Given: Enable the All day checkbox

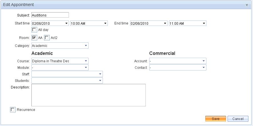Looking at the screenshot, I should point(34,30).
